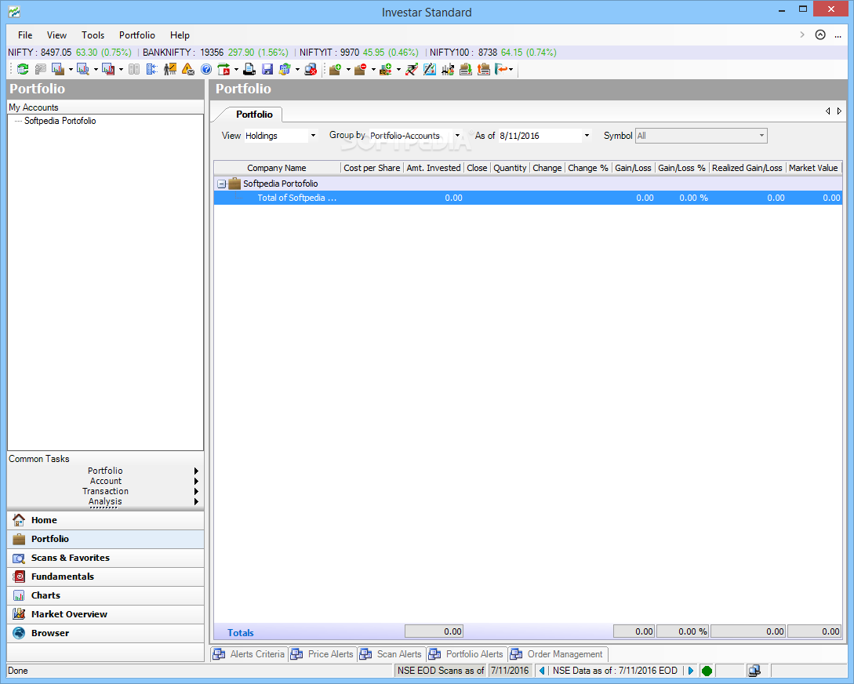Click the computer-with-red-X disconnect icon
Screen dimensions: 854x684
(311, 69)
